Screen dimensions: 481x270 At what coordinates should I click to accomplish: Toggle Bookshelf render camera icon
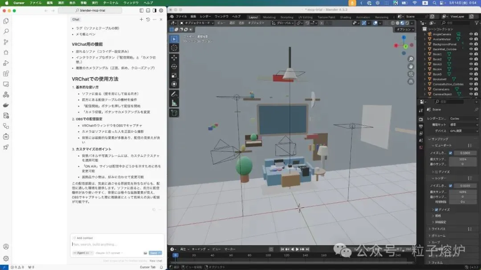point(476,79)
